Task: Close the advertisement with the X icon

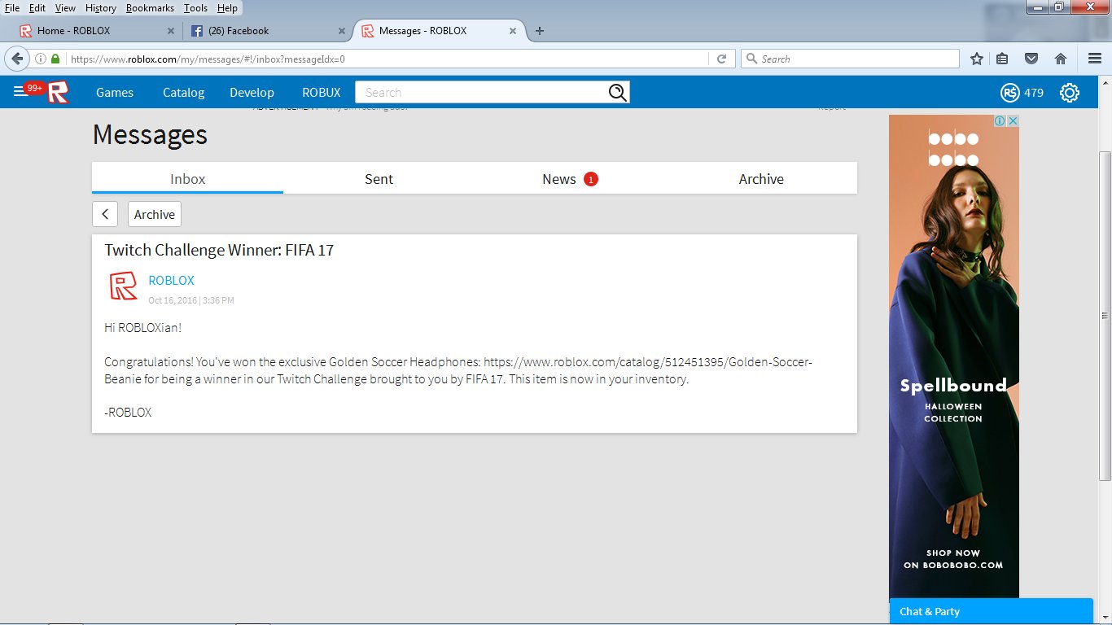Action: click(x=1013, y=120)
